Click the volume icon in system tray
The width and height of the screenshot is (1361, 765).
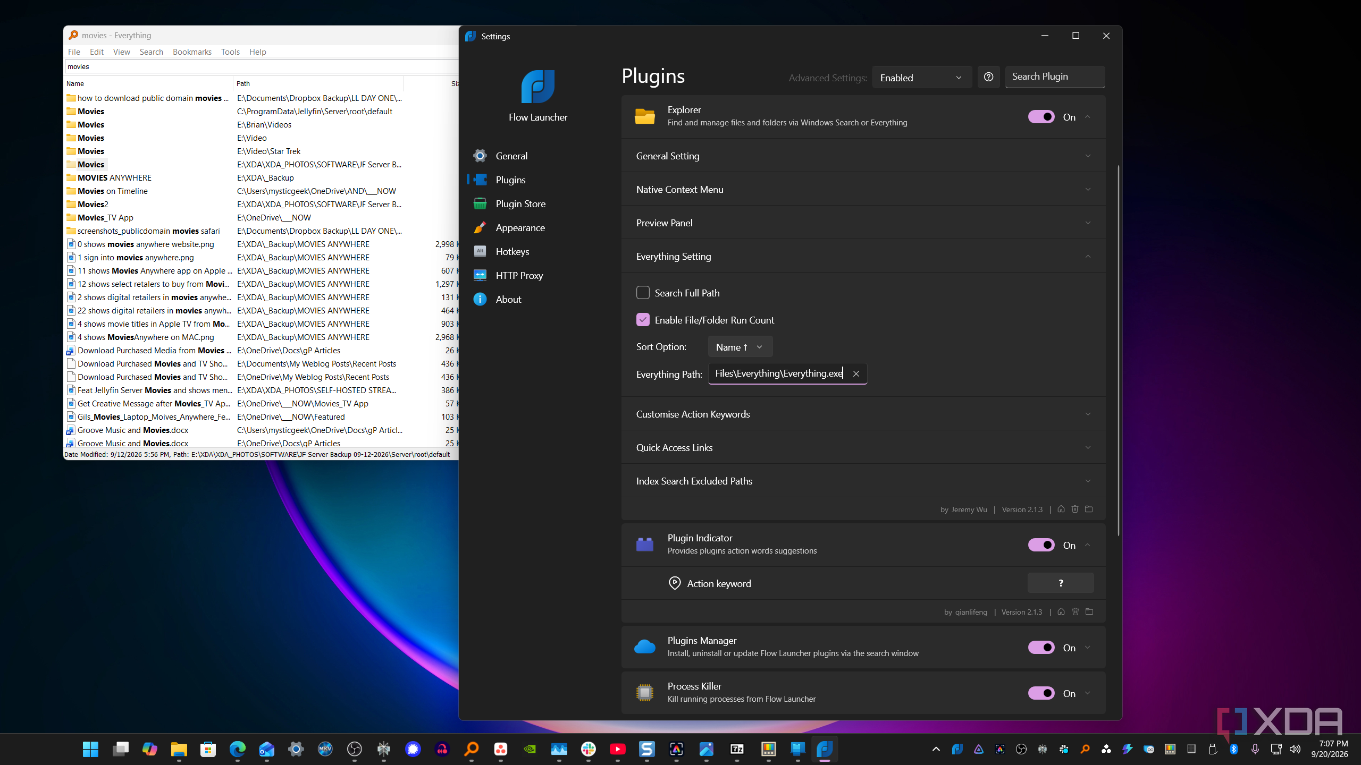(x=1295, y=749)
